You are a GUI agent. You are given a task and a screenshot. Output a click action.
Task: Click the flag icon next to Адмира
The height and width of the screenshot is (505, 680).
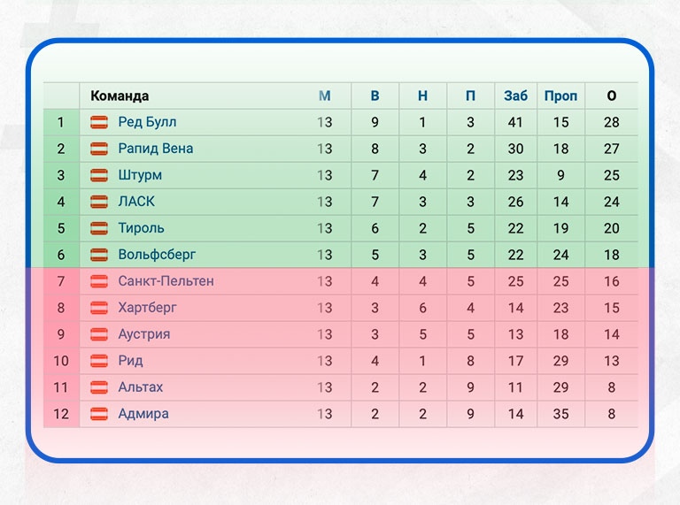point(99,414)
